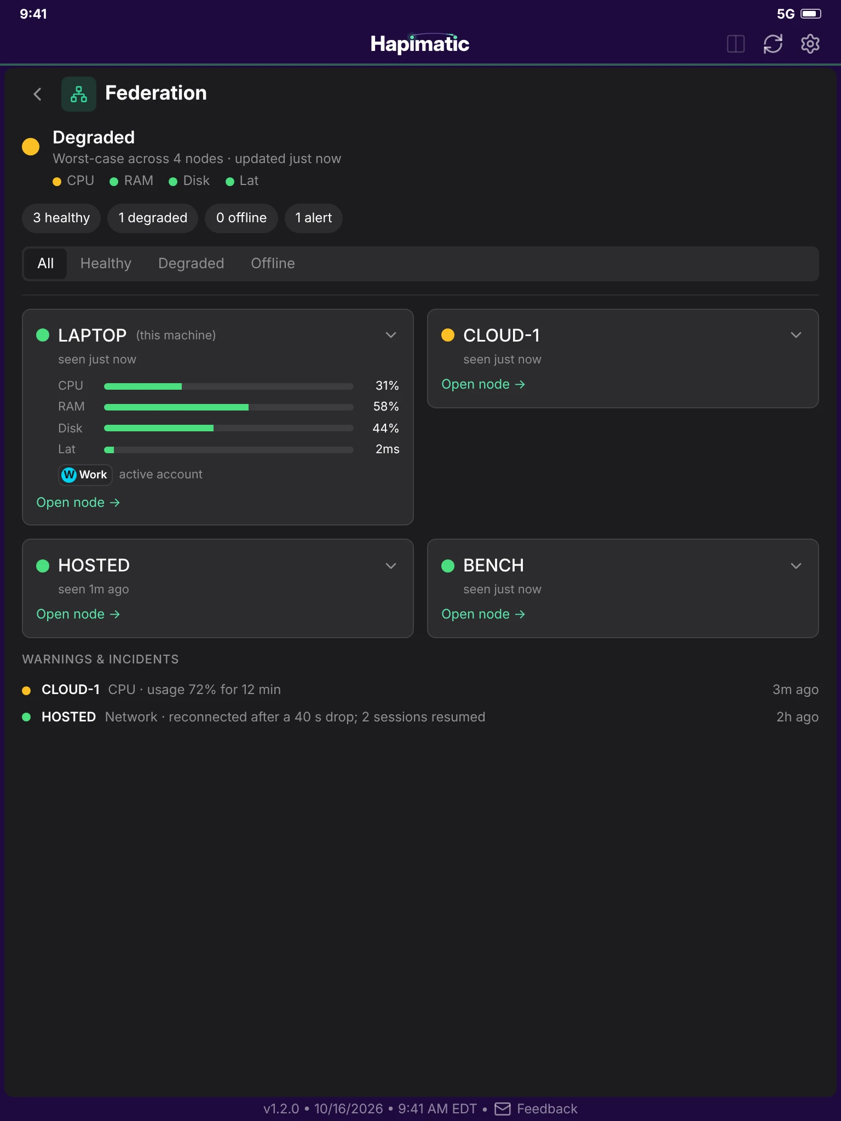The height and width of the screenshot is (1121, 841).
Task: Click the 0 offline chip
Action: pos(241,218)
